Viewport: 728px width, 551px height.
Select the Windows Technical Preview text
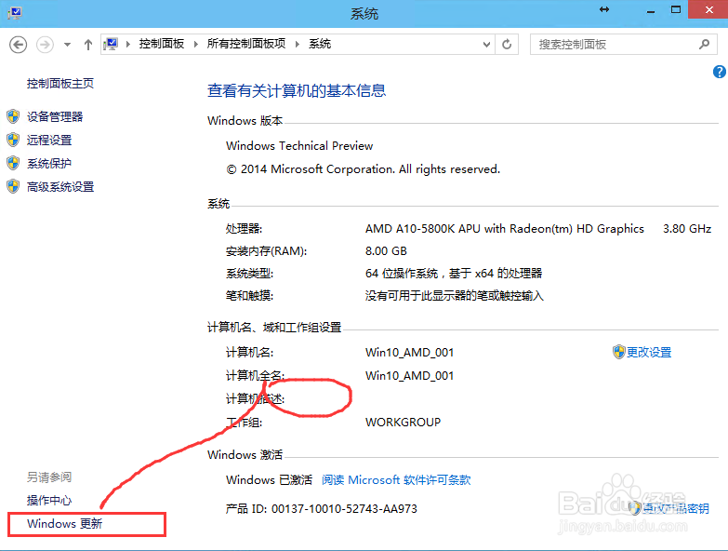299,146
